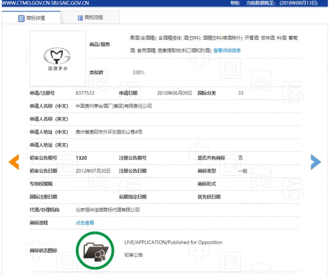Click the 商品/服务 label
Image resolution: width=329 pixels, height=275 pixels.
pyautogui.click(x=100, y=44)
